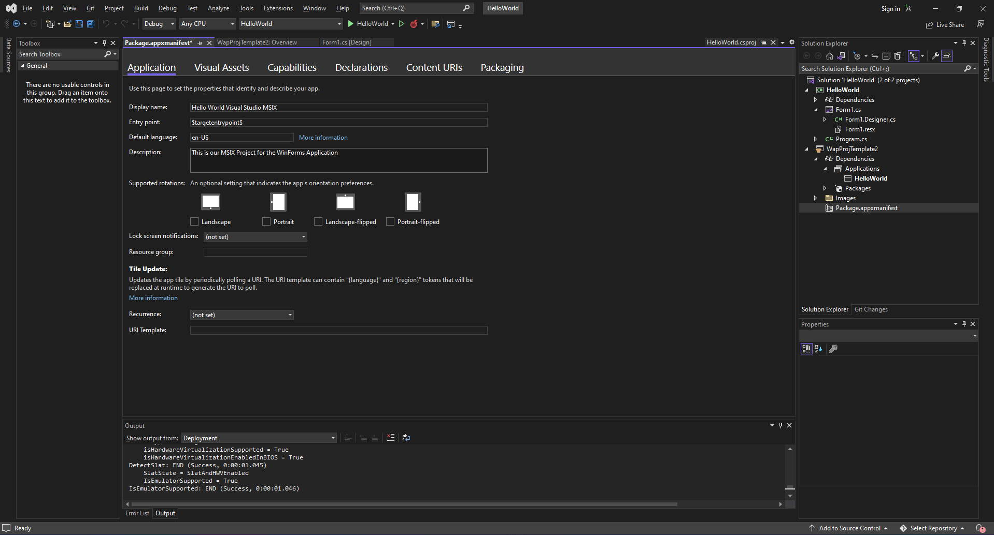This screenshot has width=994, height=535.
Task: Click Select Repository in status bar
Action: [932, 528]
